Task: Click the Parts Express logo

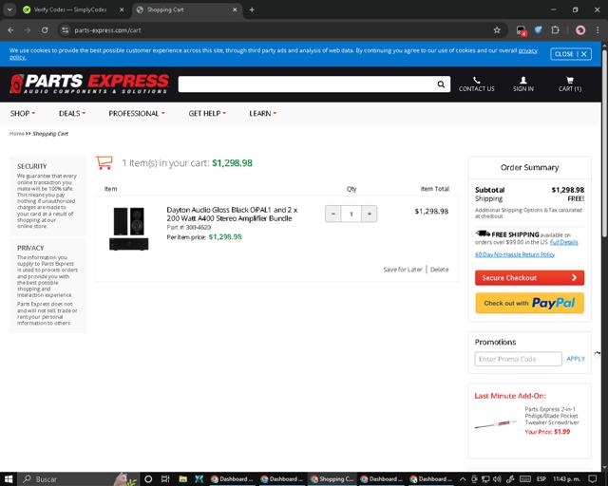Action: click(x=89, y=84)
